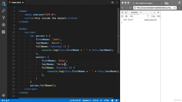Bookmark the page with star icon
The width and height of the screenshot is (182, 102).
click(x=175, y=8)
